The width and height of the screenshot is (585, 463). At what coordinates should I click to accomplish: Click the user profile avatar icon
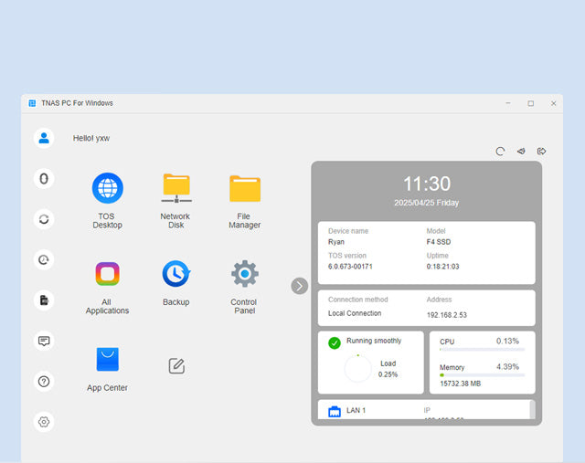pyautogui.click(x=44, y=138)
